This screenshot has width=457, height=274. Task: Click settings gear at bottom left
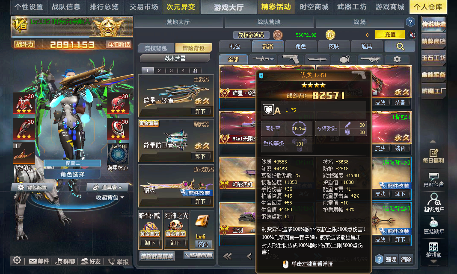[17, 260]
